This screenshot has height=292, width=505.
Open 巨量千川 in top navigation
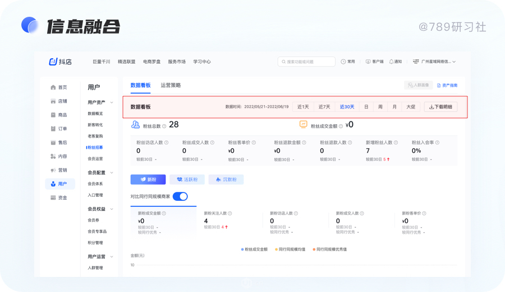pos(102,62)
